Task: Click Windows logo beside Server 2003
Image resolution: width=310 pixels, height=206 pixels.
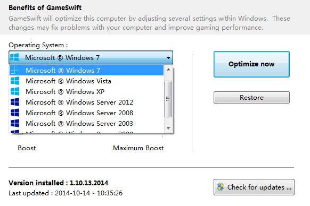Action: [15, 123]
